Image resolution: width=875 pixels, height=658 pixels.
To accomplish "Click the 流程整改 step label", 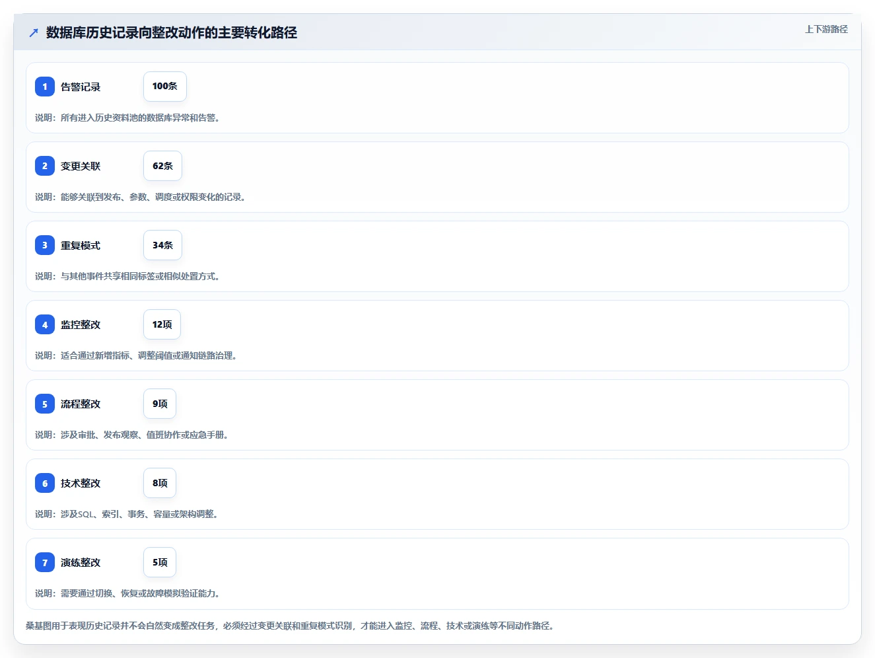I will click(81, 404).
